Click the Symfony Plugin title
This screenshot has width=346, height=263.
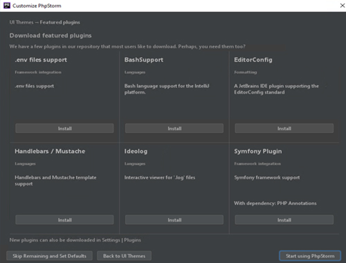pos(258,151)
